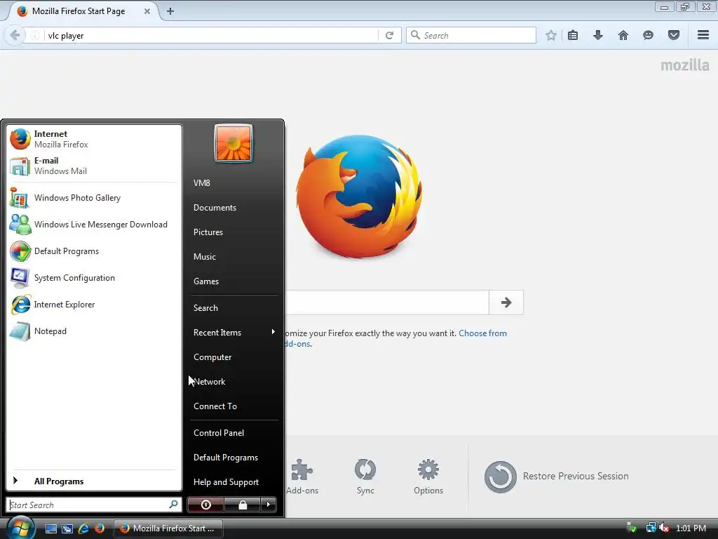Open Computer from Start menu

pos(212,357)
